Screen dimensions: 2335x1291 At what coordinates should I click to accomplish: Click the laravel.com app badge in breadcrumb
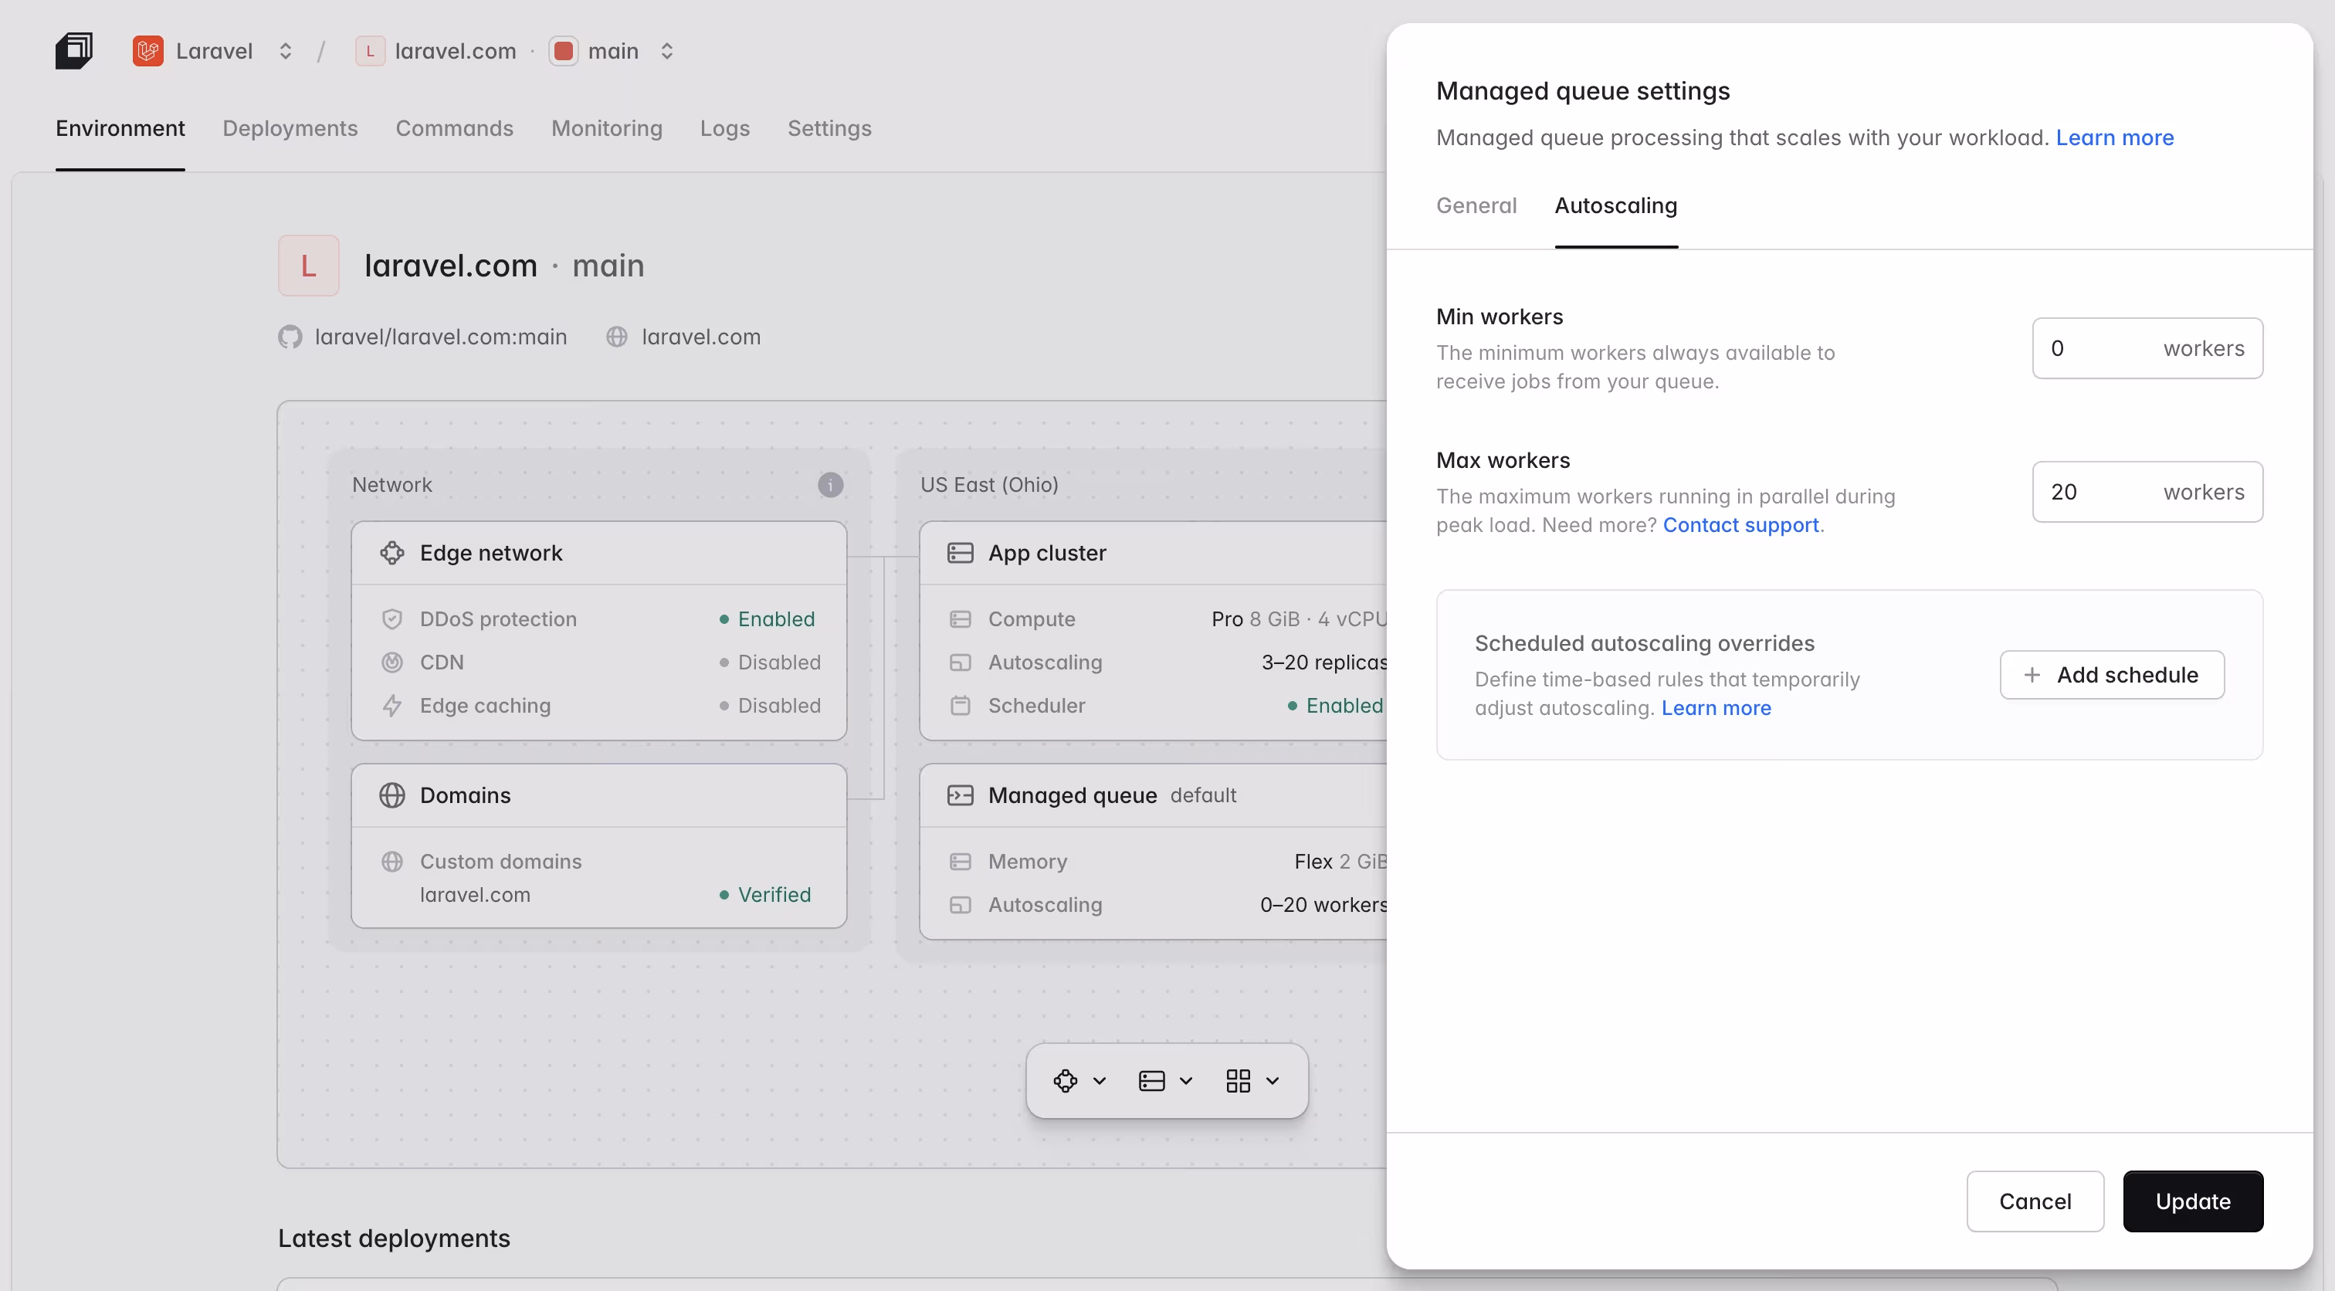370,51
